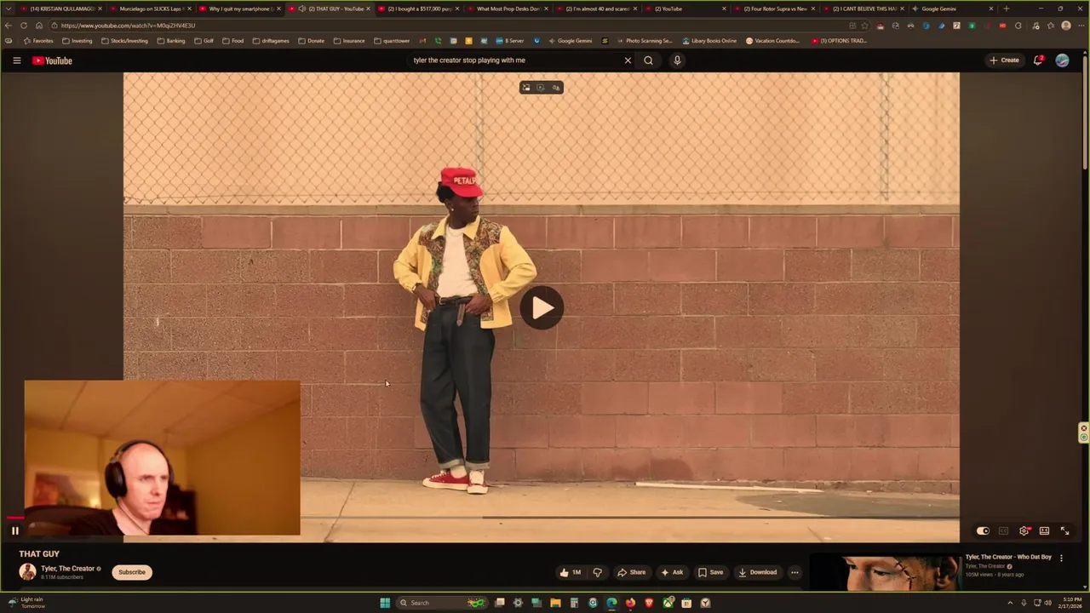Click the pause icon in player controls
Viewport: 1090px width, 613px height.
click(x=14, y=530)
